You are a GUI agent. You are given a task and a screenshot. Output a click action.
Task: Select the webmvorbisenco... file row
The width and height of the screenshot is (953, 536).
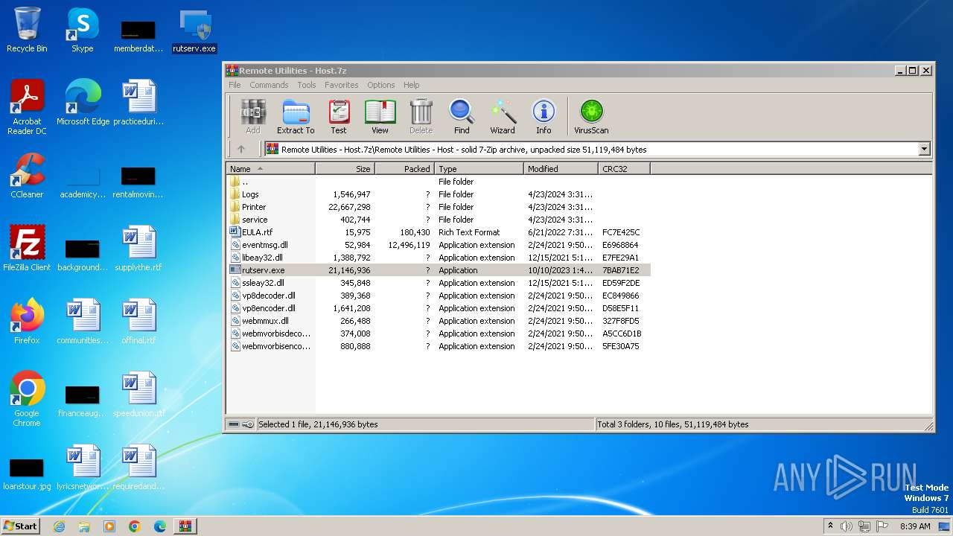[x=439, y=346]
